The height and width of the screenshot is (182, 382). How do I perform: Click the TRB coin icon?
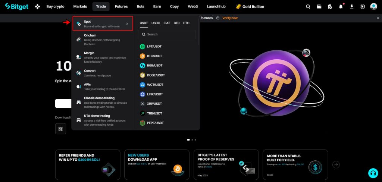(143, 113)
